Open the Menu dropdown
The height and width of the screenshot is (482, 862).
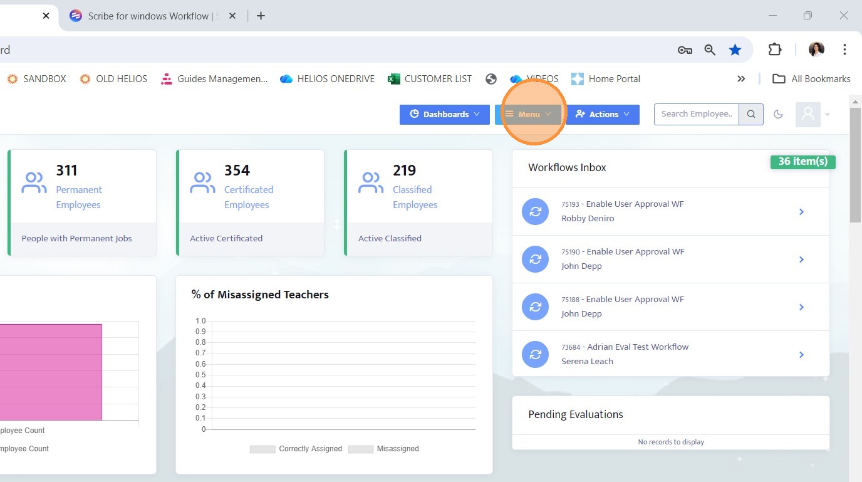tap(528, 114)
